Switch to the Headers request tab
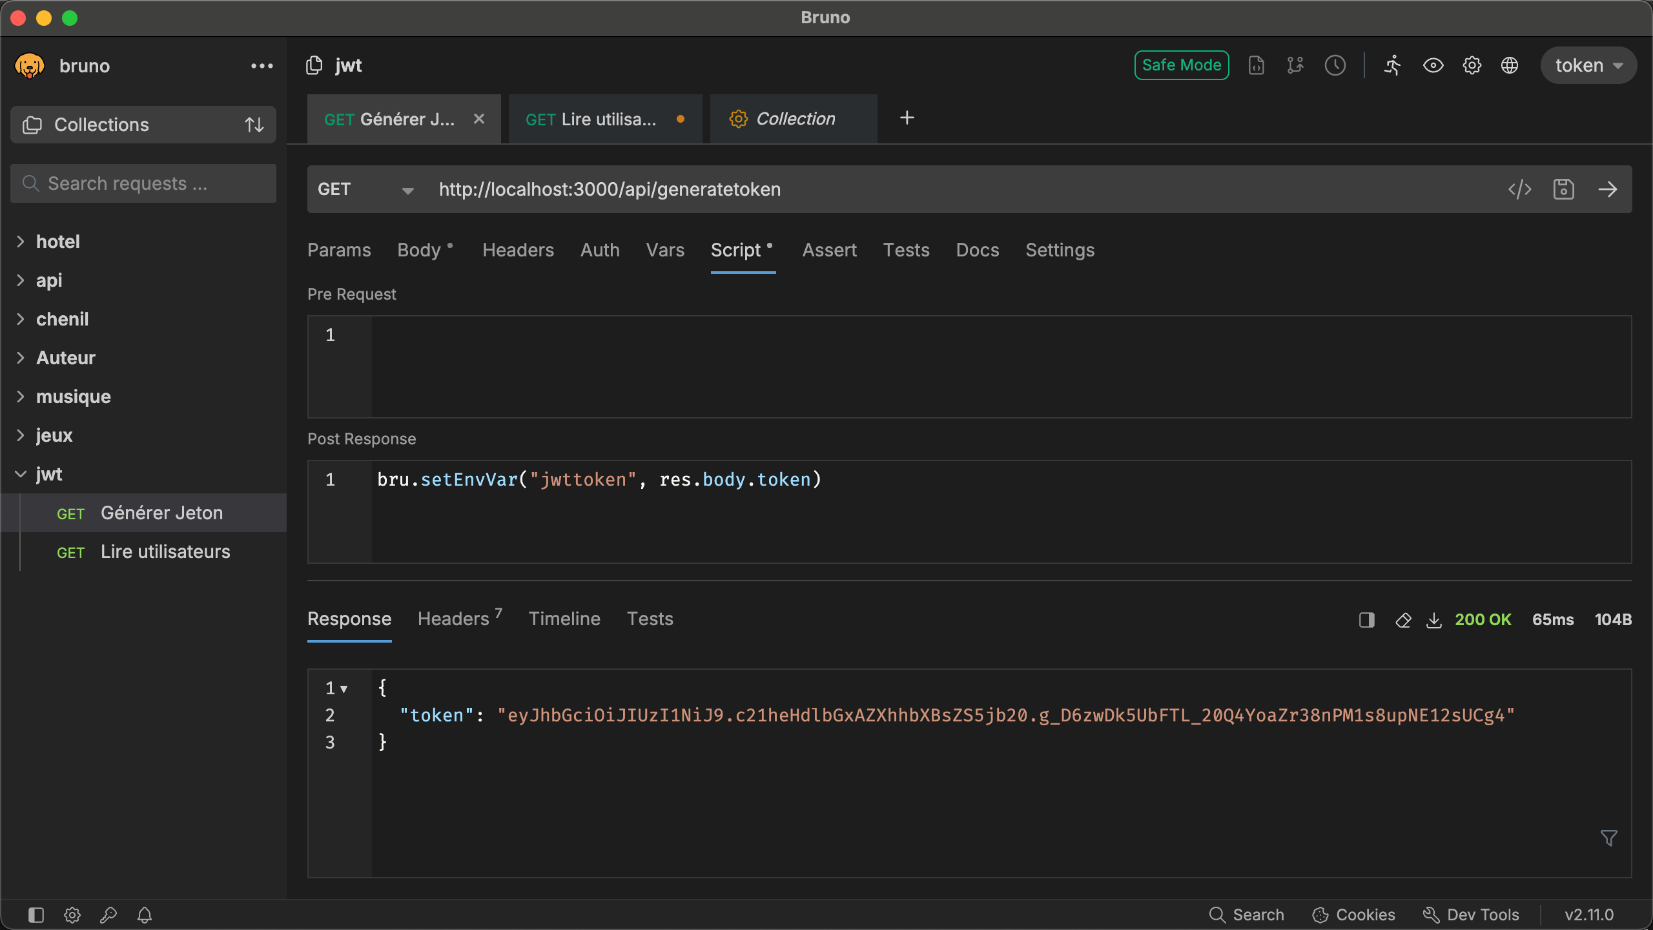The width and height of the screenshot is (1653, 930). pos(518,250)
